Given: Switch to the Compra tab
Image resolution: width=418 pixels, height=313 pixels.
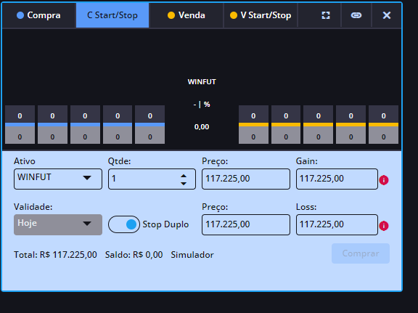Looking at the screenshot, I should [38, 15].
